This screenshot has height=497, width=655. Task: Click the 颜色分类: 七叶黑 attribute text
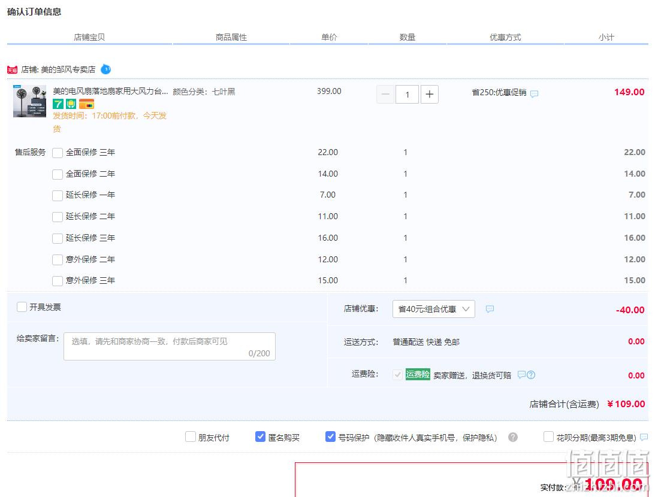pos(204,92)
